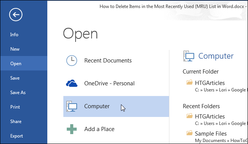Choose Save from the sidebar
Screen dimensions: 248x144
tap(24, 78)
